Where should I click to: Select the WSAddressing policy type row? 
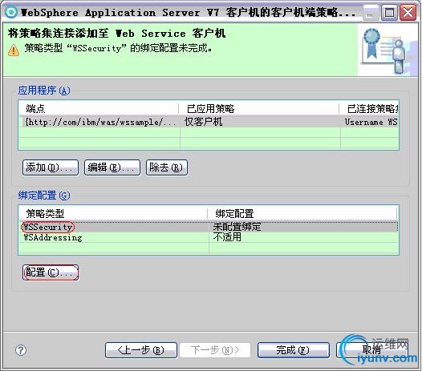(209, 237)
